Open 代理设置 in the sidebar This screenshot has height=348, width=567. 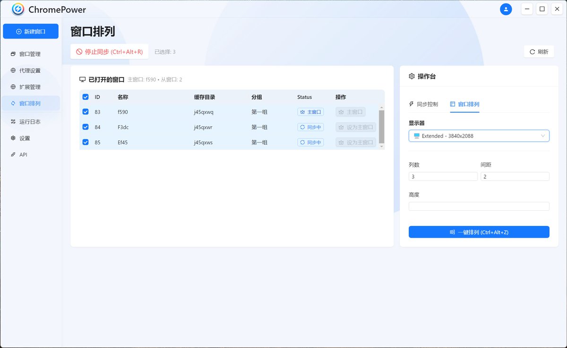tap(31, 71)
